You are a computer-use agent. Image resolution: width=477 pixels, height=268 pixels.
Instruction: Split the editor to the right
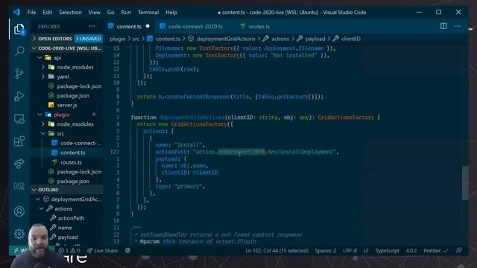click(443, 26)
